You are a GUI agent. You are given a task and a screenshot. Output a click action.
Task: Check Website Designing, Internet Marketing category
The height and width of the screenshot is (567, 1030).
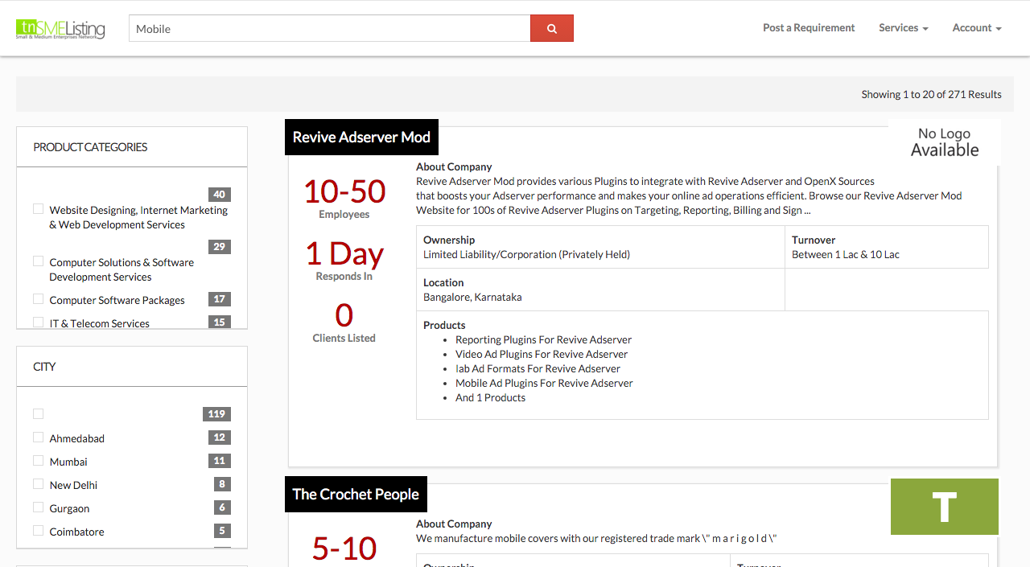38,209
